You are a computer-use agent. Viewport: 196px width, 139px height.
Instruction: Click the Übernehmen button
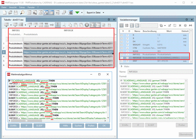click(186, 135)
